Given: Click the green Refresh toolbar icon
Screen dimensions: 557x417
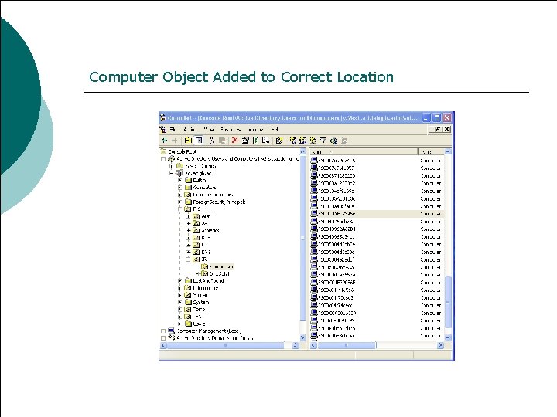Looking at the screenshot, I should coord(255,141).
